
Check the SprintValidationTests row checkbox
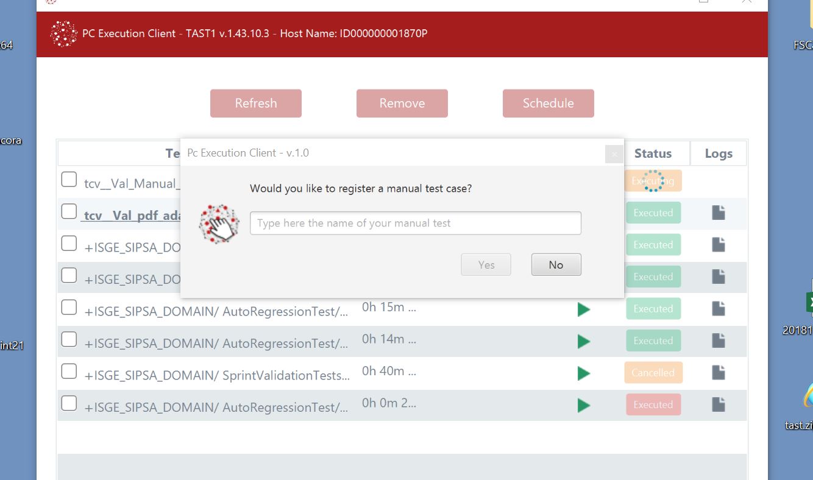pyautogui.click(x=69, y=372)
